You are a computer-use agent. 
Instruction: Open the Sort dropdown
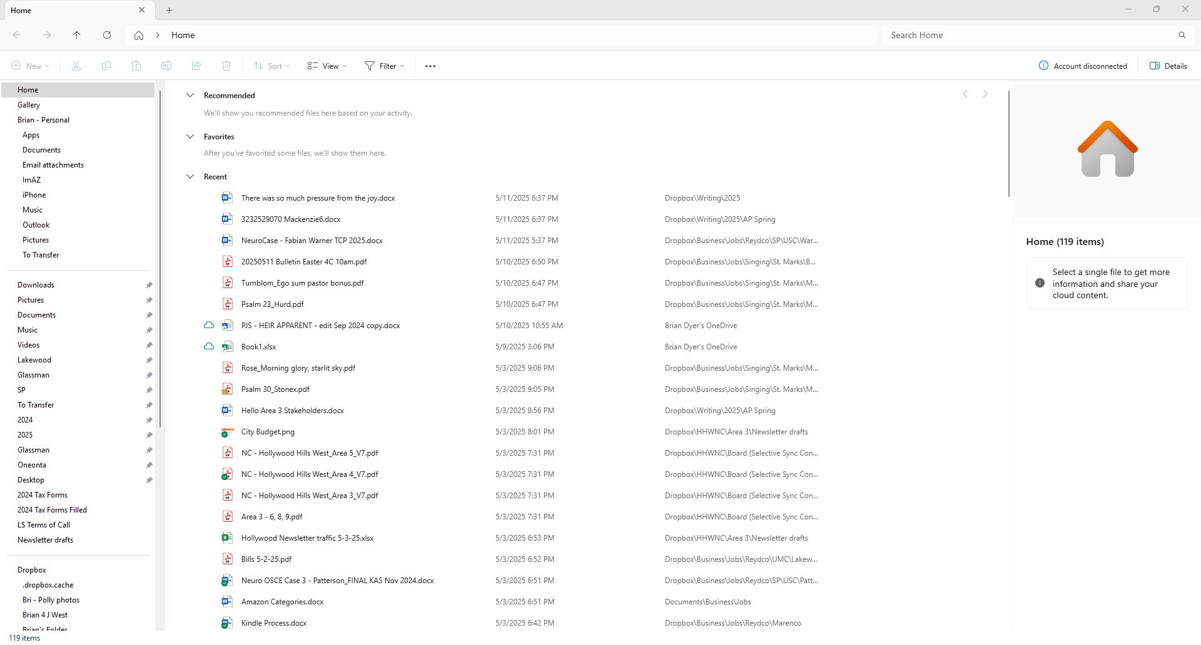271,66
